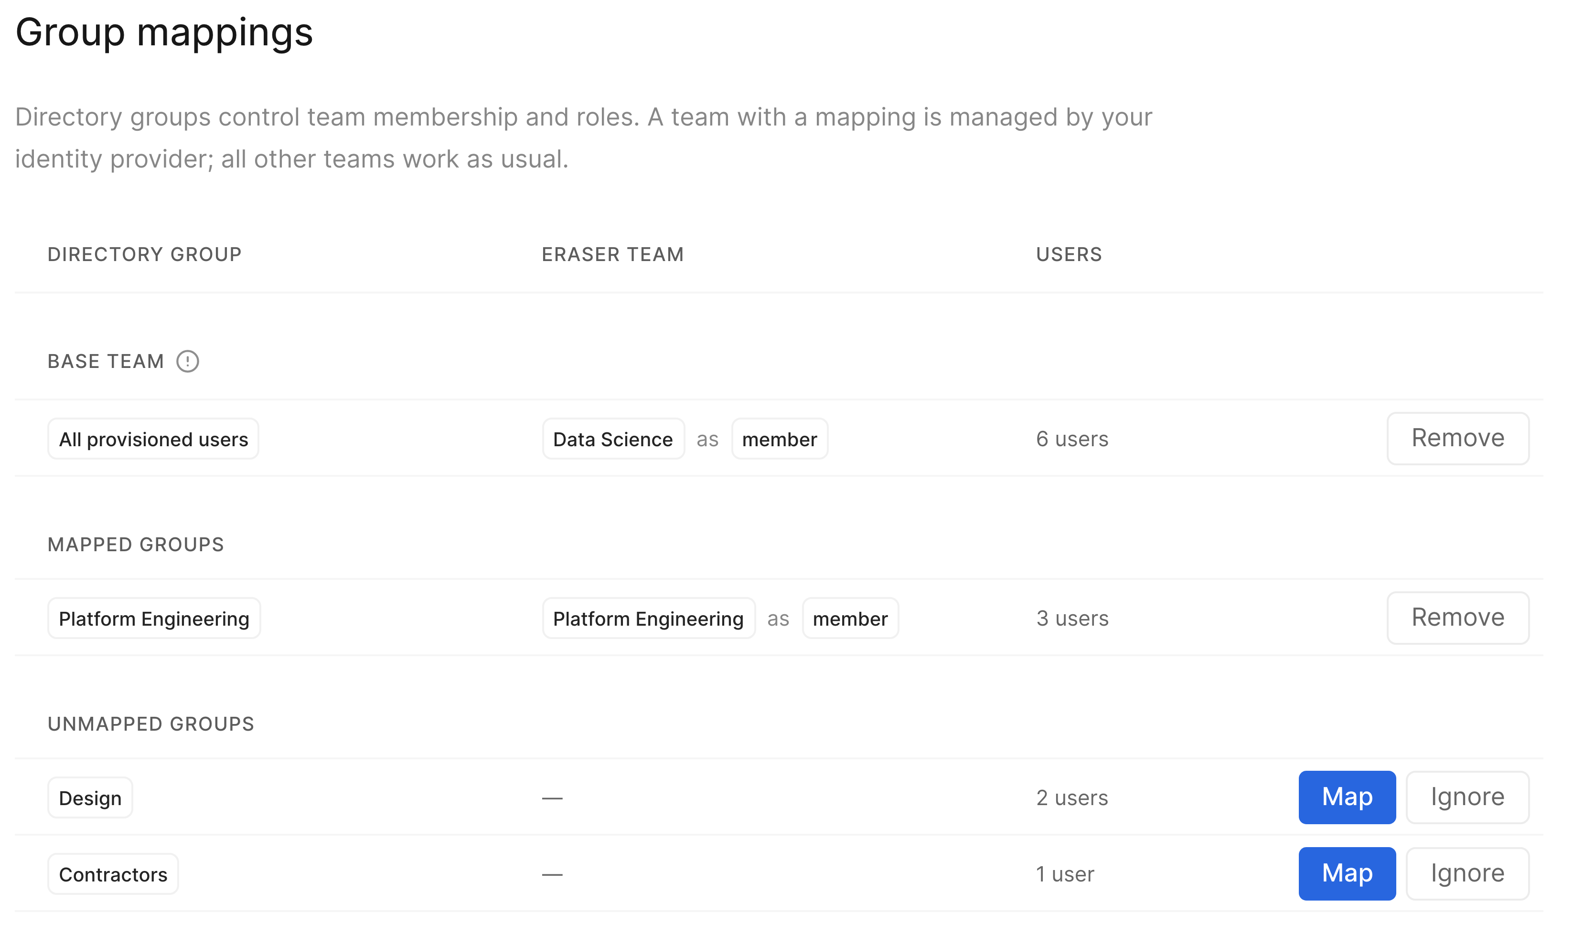Image resolution: width=1584 pixels, height=944 pixels.
Task: Ignore the Contractors group
Action: point(1467,873)
